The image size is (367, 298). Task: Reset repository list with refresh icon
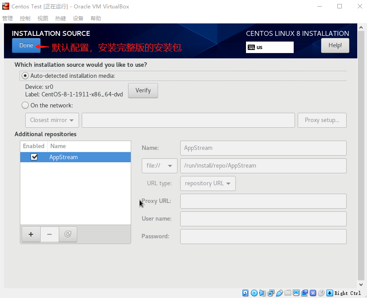point(68,234)
